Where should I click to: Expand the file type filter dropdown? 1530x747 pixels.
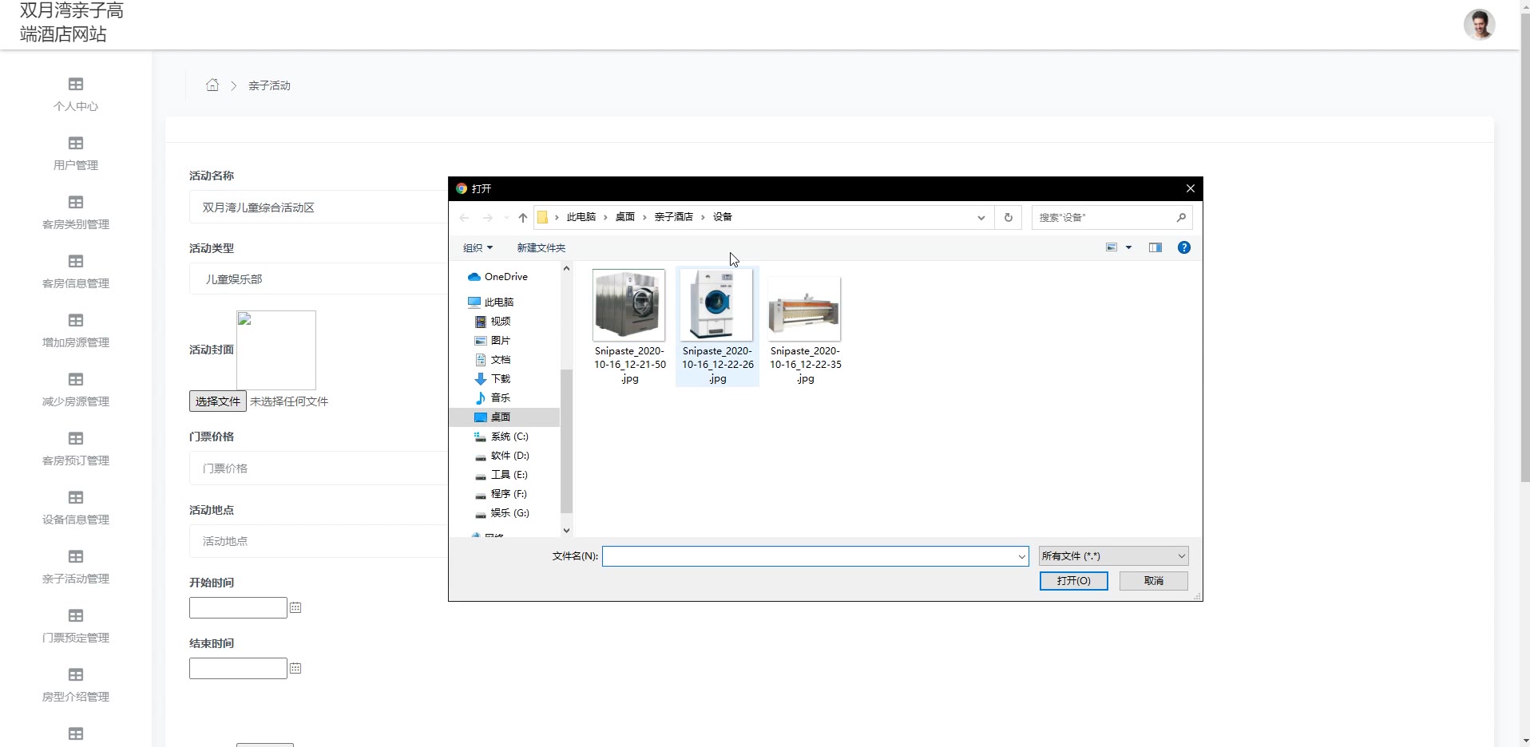1113,556
